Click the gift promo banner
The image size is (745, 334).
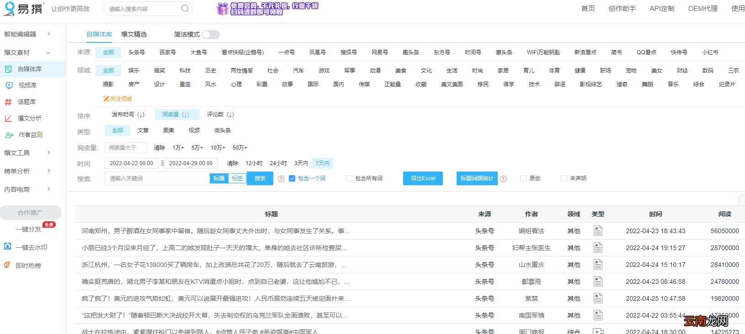267,8
